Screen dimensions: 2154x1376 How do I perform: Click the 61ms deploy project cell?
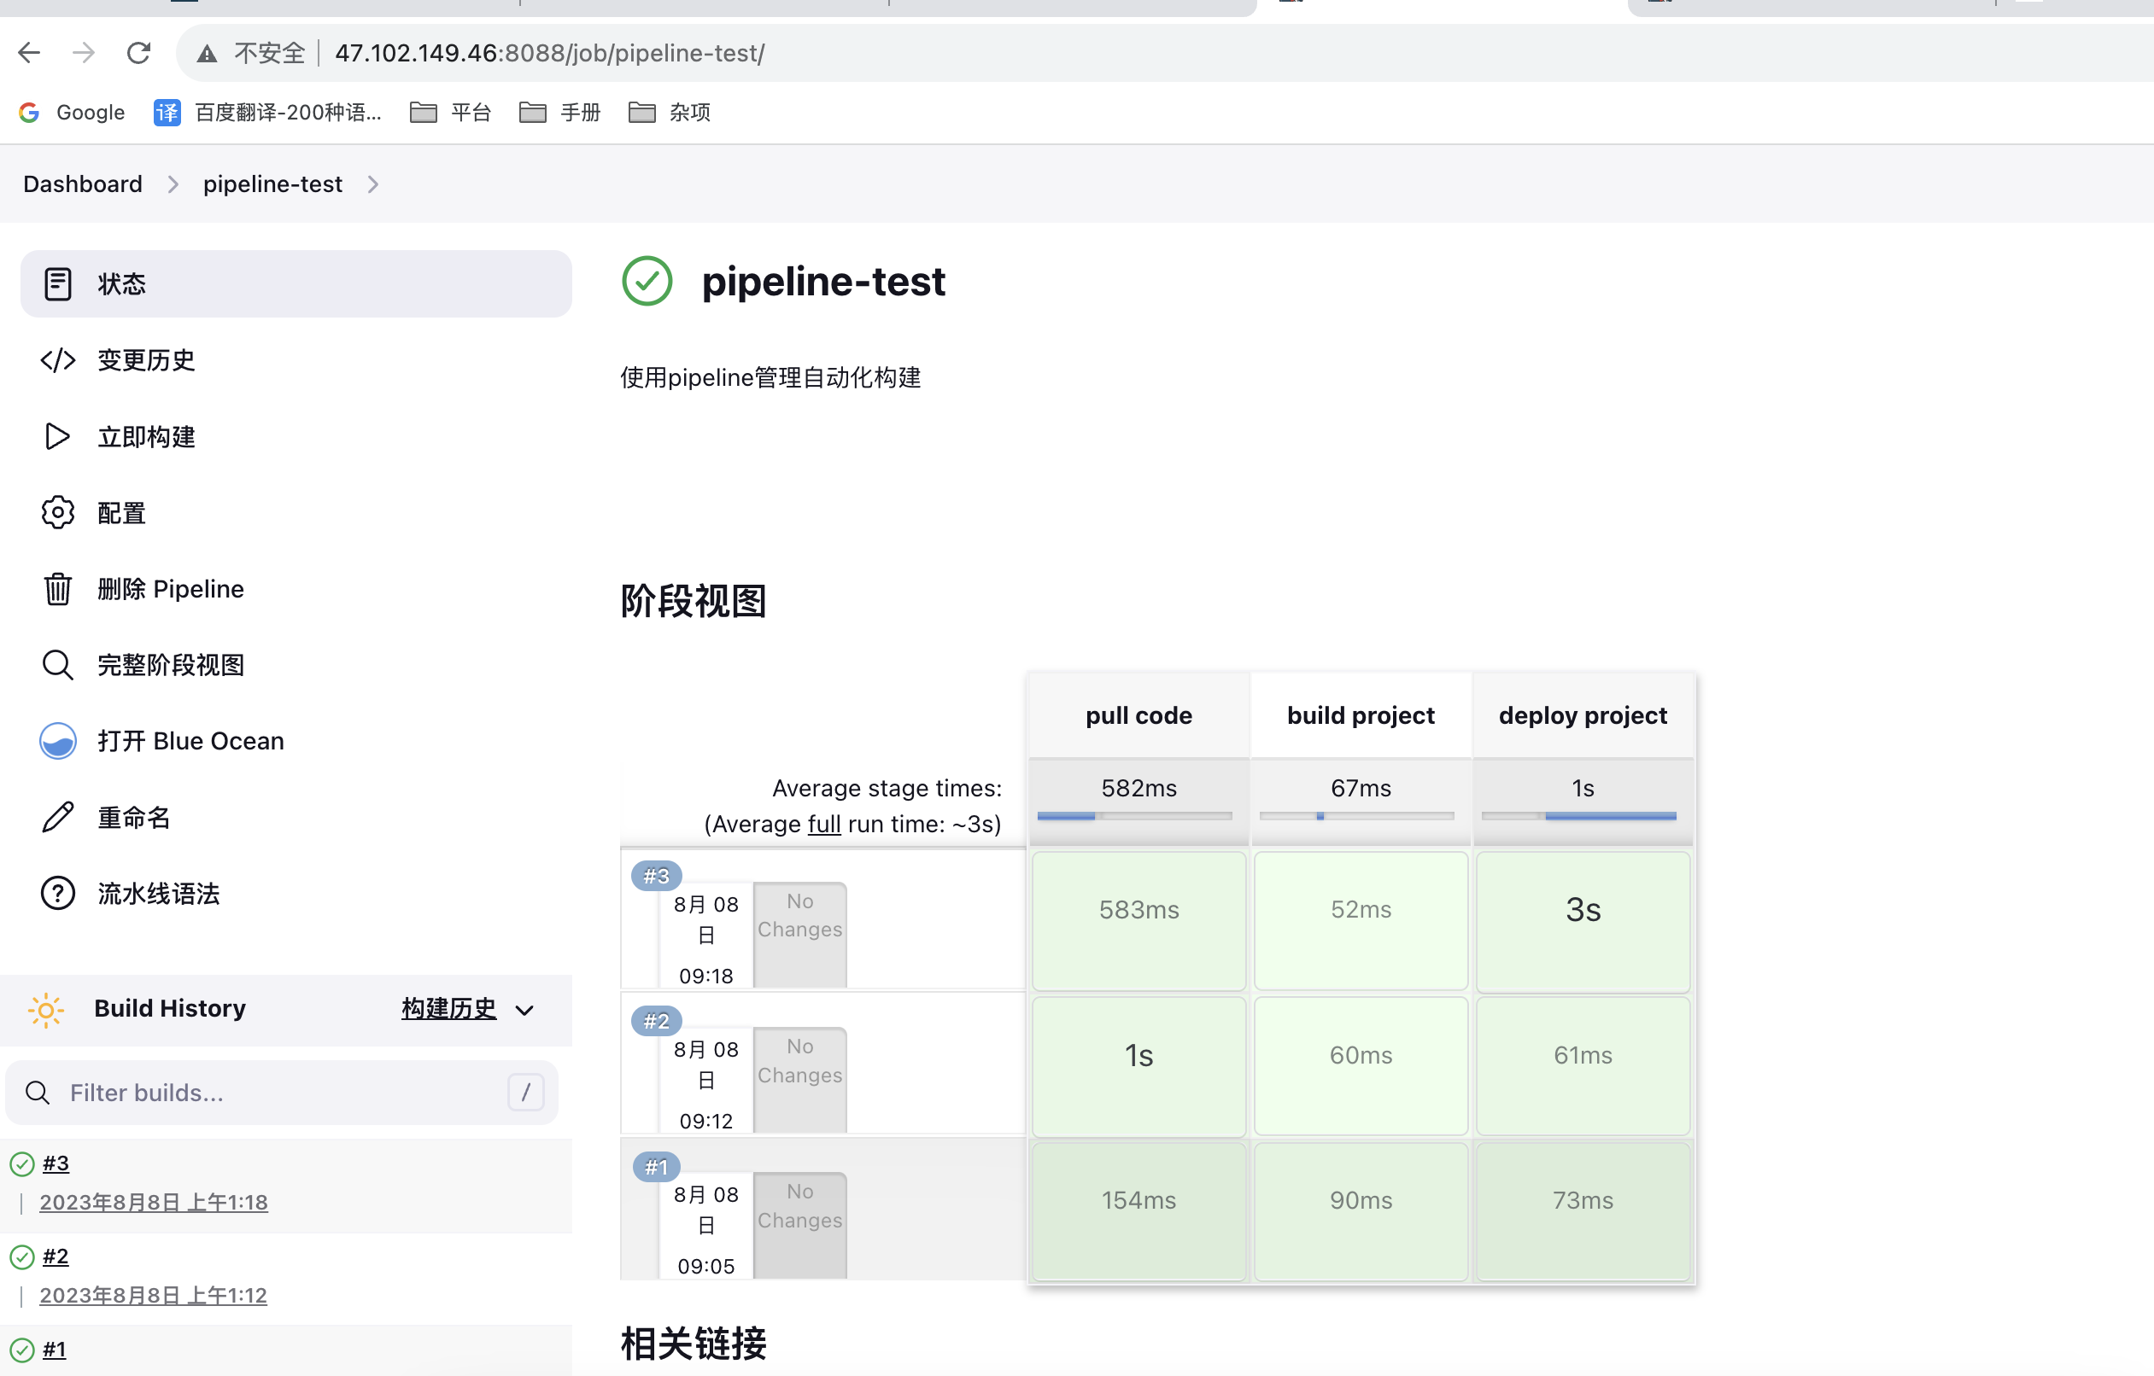(x=1583, y=1067)
